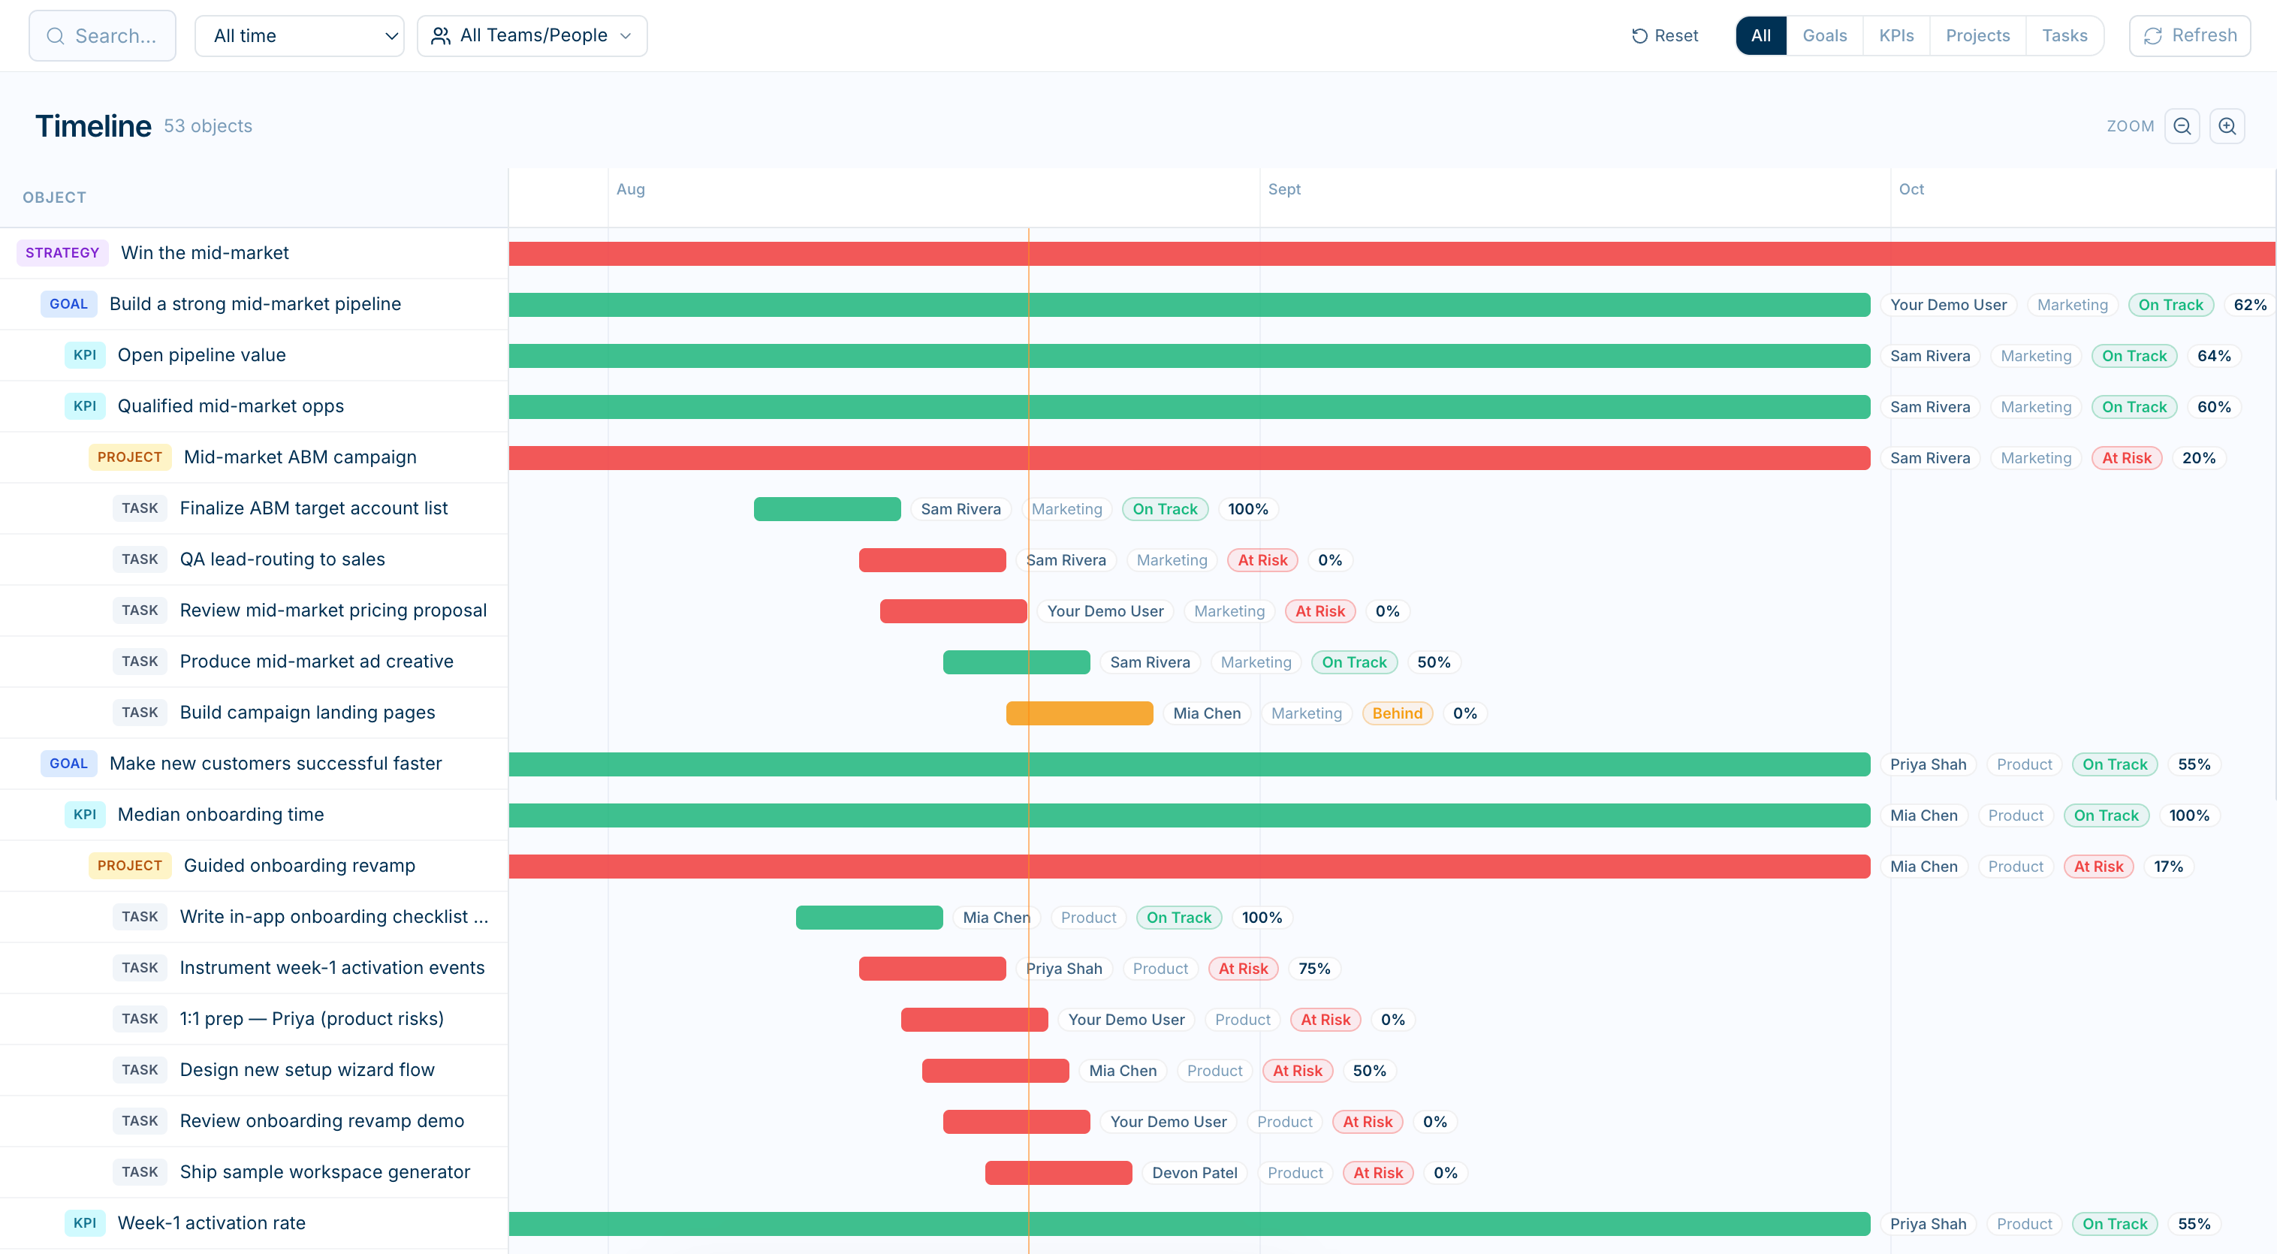This screenshot has width=2277, height=1254.
Task: Click the red QA lead-routing to sales bar
Action: (933, 560)
